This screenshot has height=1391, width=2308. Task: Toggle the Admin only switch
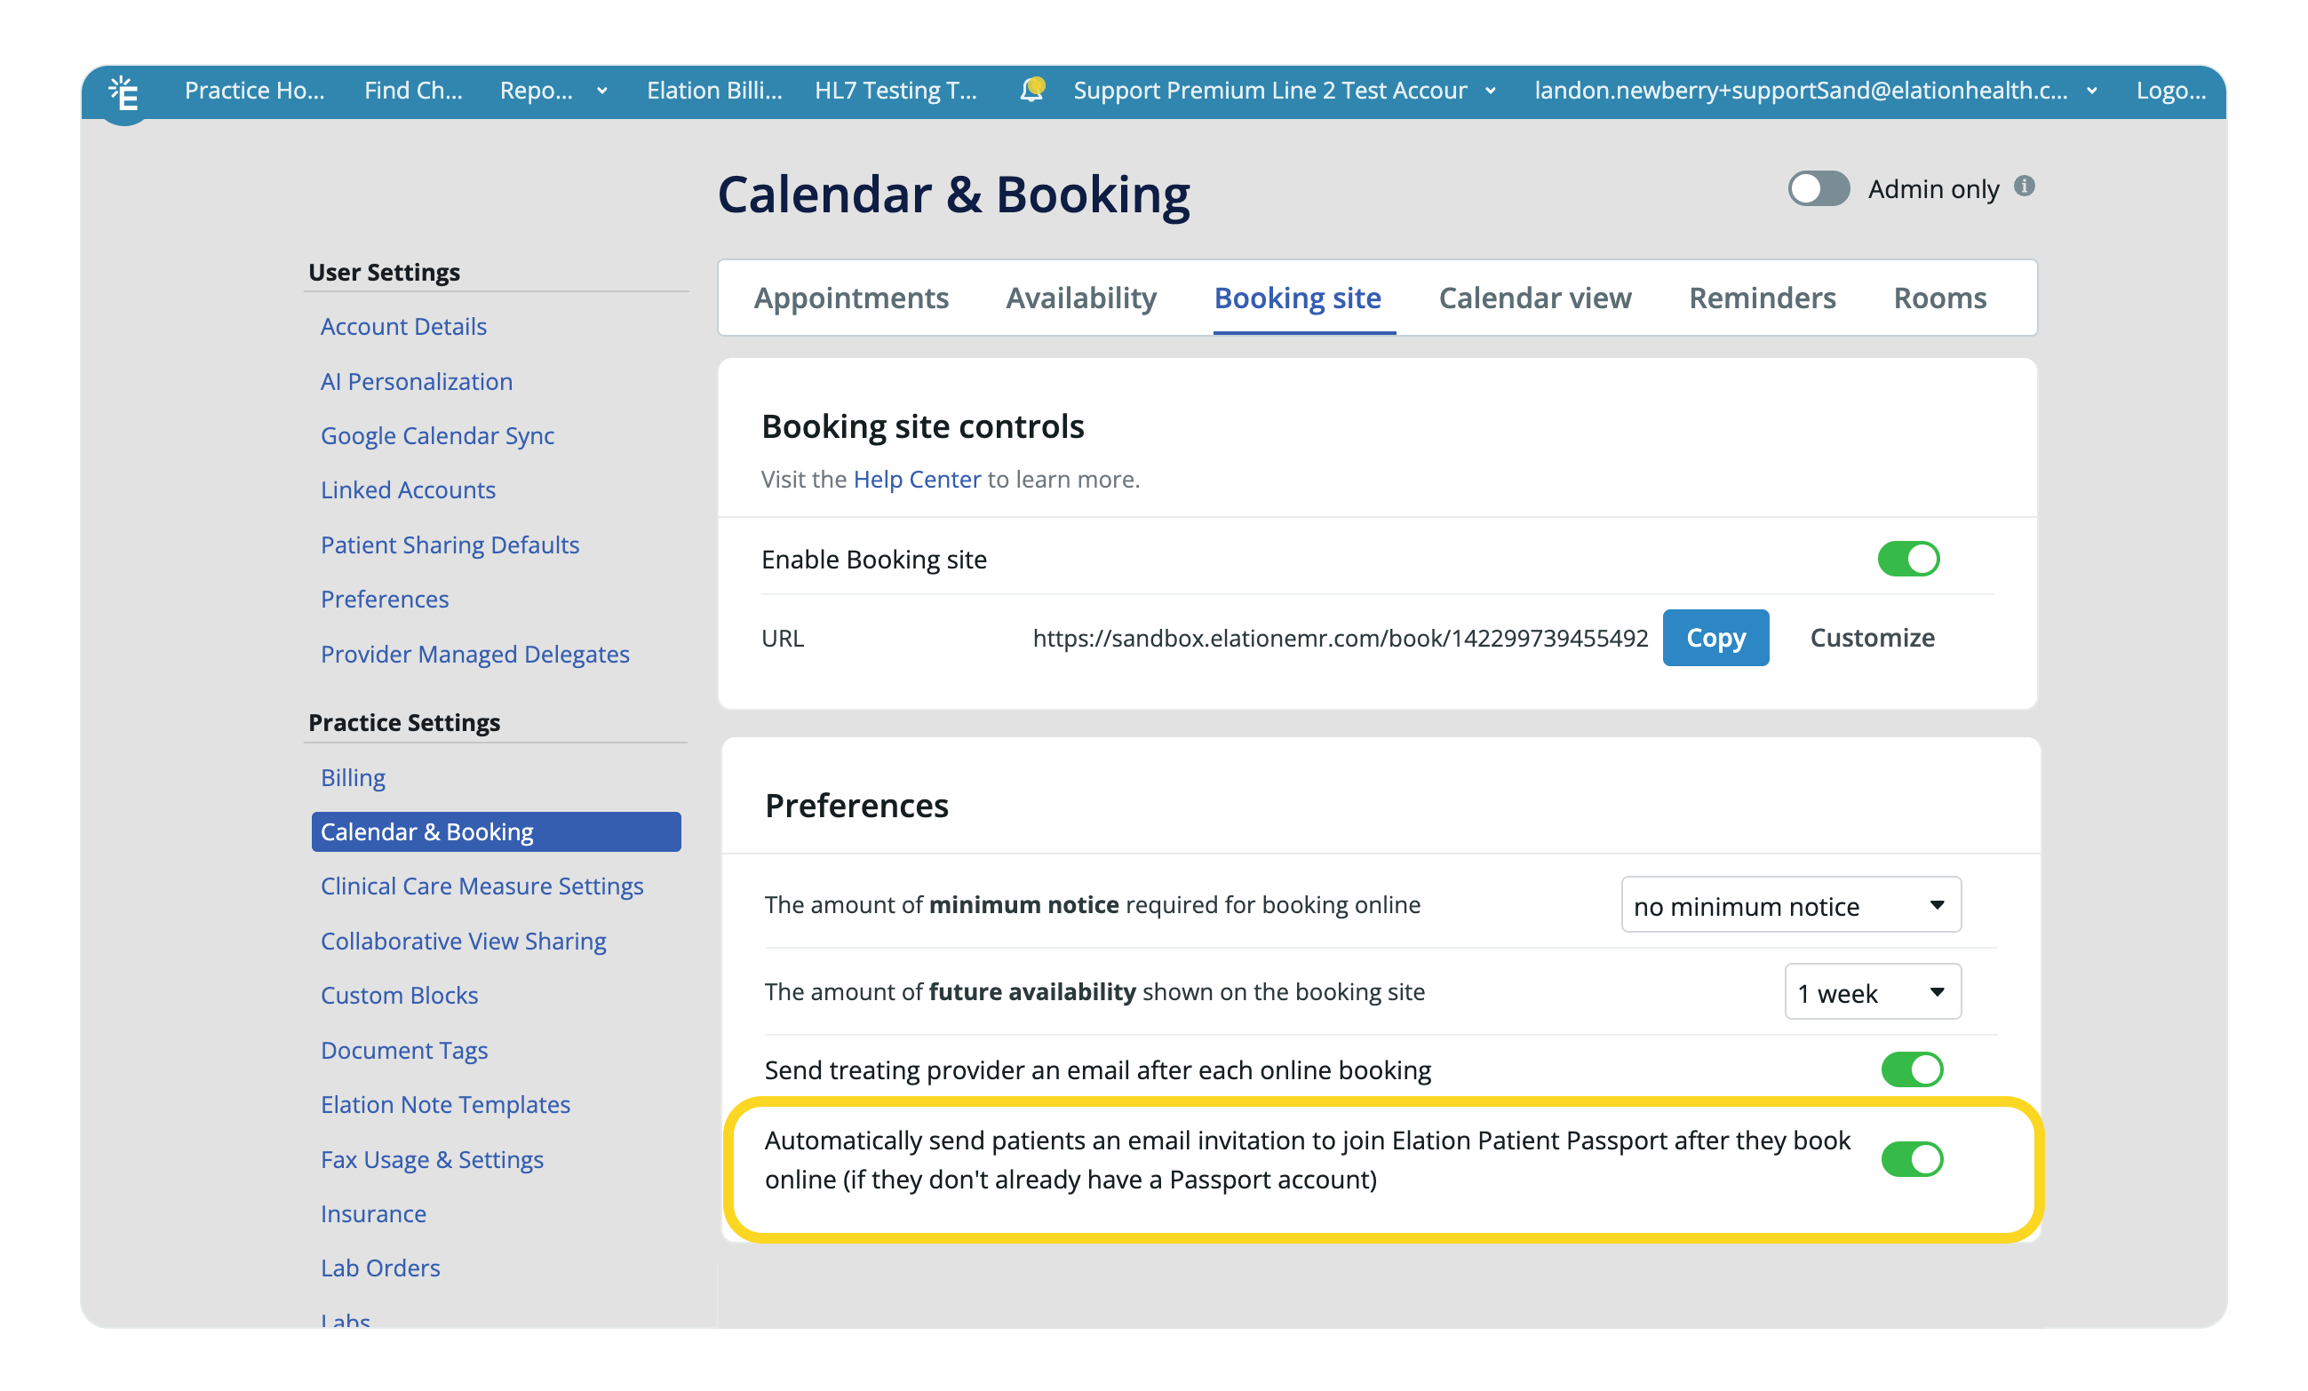(x=1819, y=188)
